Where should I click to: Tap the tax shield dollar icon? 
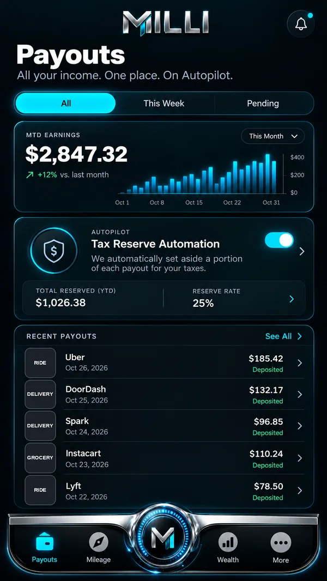pyautogui.click(x=54, y=251)
